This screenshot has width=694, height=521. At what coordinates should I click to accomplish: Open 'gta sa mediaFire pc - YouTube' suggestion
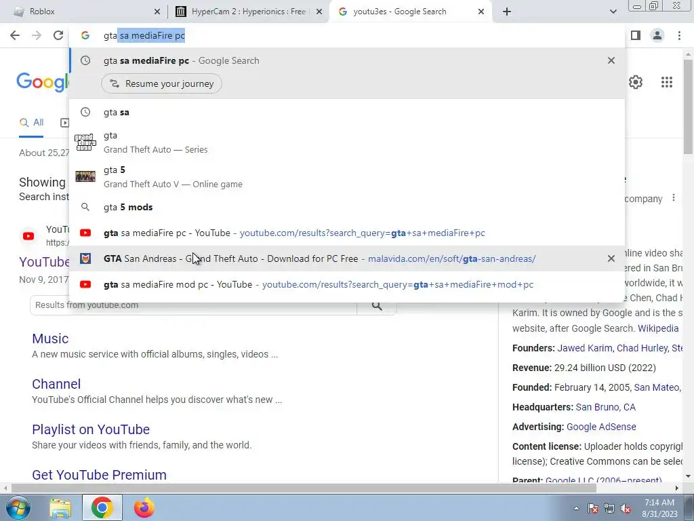click(347, 233)
